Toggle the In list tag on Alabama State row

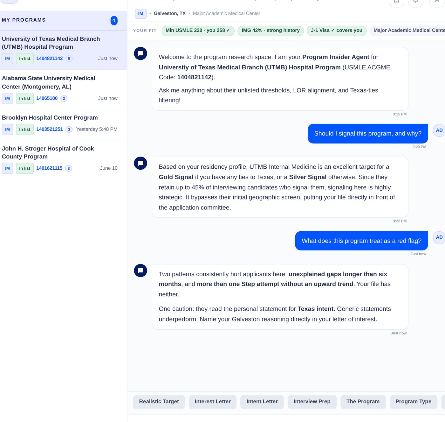pos(25,98)
